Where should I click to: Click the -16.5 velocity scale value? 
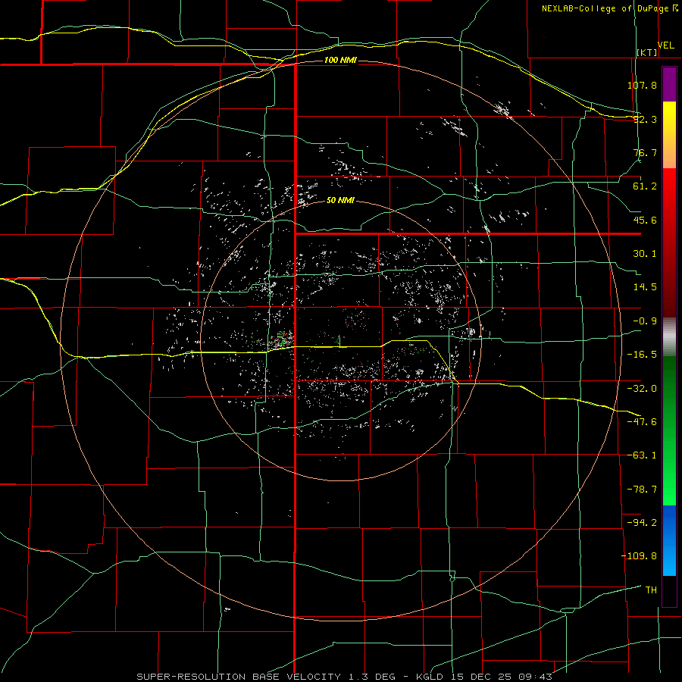pyautogui.click(x=642, y=355)
